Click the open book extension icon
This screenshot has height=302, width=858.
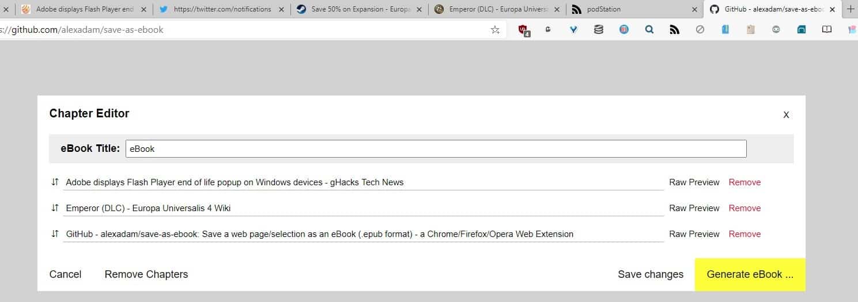click(826, 30)
